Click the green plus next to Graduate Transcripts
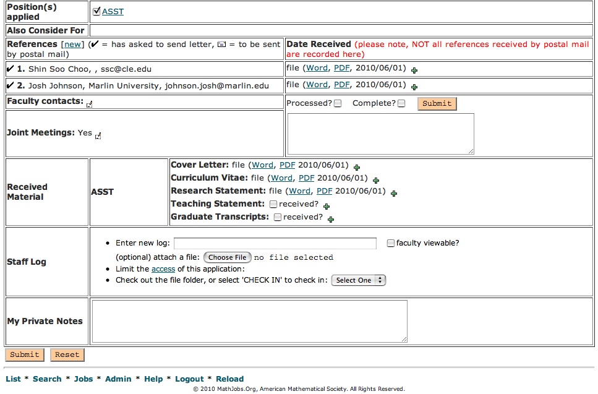Viewport: 598px width, 394px height. [x=331, y=220]
